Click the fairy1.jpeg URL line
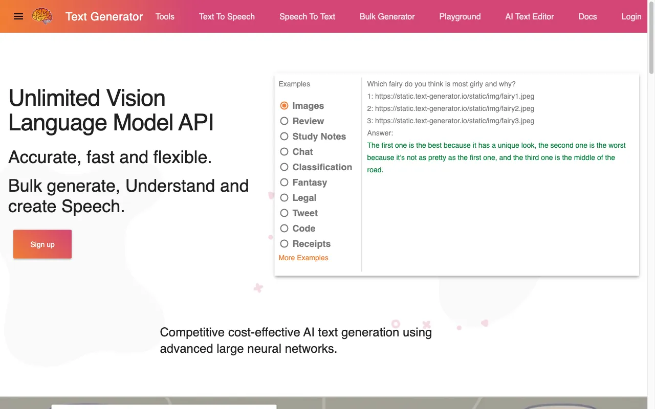The image size is (655, 409). click(451, 96)
